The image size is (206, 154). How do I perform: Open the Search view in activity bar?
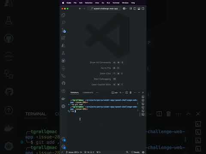click(x=64, y=22)
